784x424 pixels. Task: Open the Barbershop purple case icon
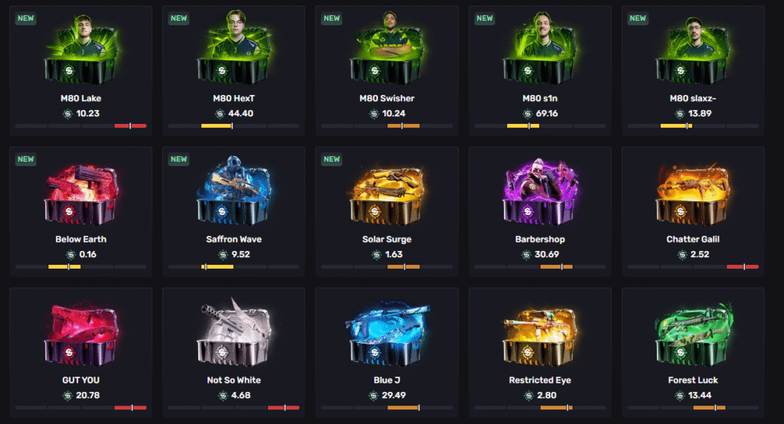(540, 192)
